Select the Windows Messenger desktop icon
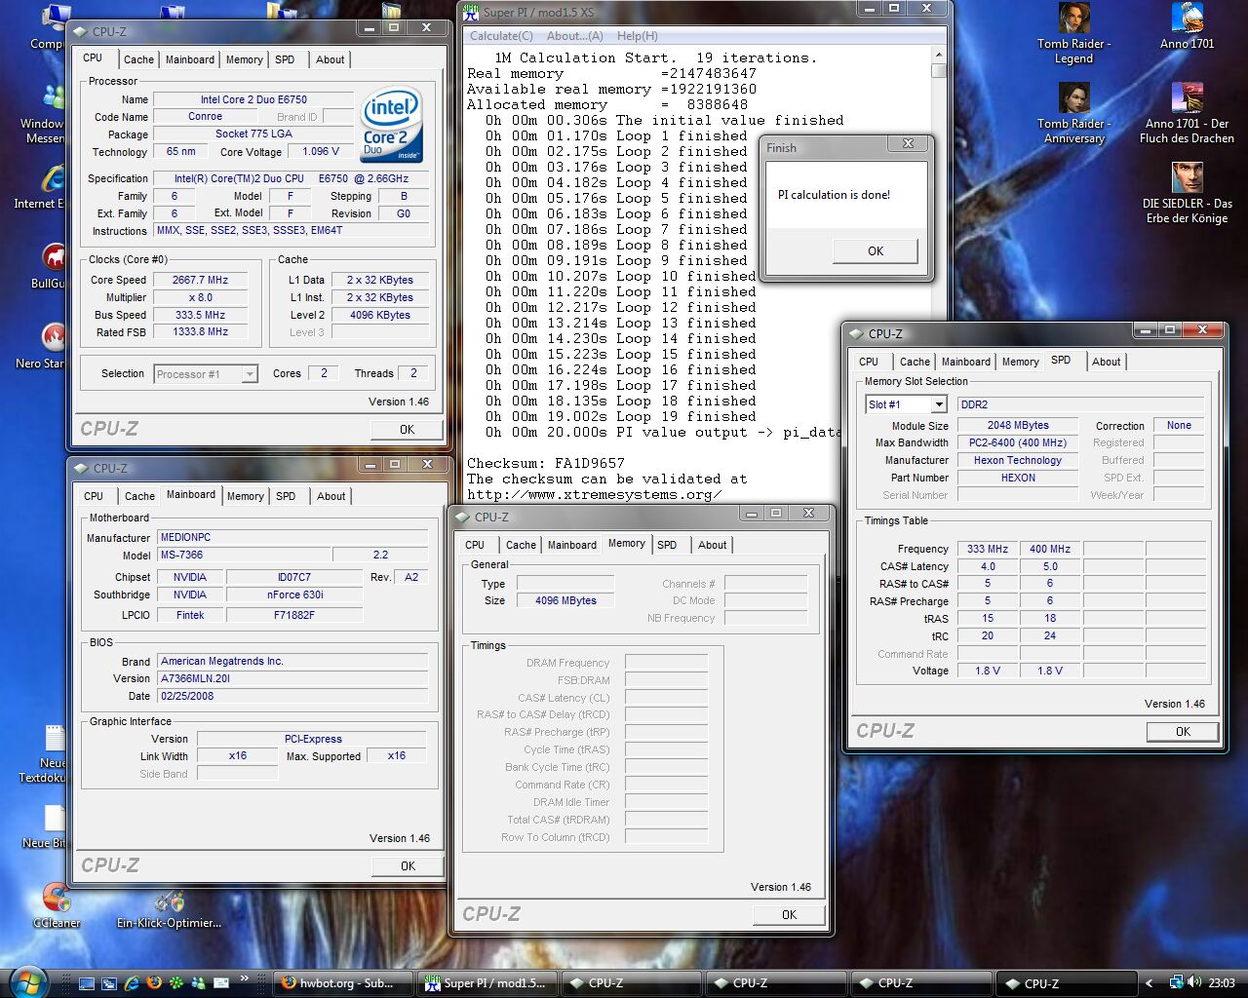The image size is (1248, 998). click(x=53, y=114)
